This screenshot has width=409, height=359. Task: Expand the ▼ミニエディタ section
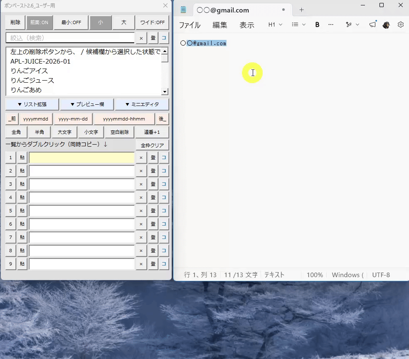point(142,104)
